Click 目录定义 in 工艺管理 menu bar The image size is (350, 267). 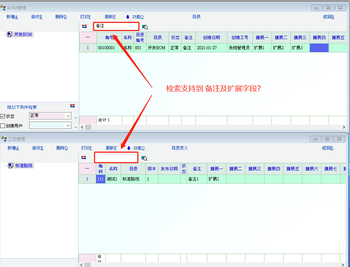(x=180, y=148)
